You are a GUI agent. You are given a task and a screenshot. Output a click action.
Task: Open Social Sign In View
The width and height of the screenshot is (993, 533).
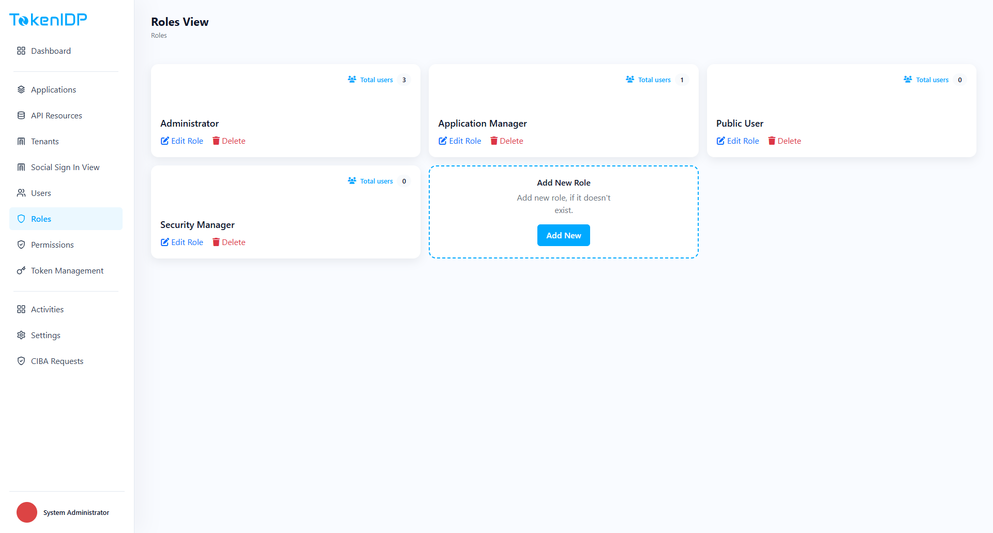point(66,167)
